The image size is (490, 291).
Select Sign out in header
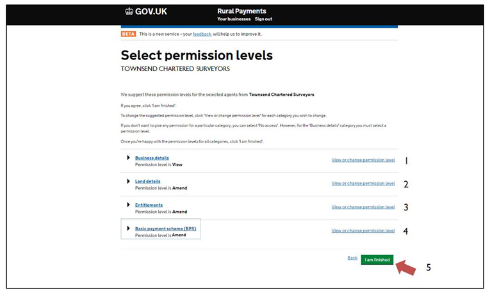pos(263,19)
